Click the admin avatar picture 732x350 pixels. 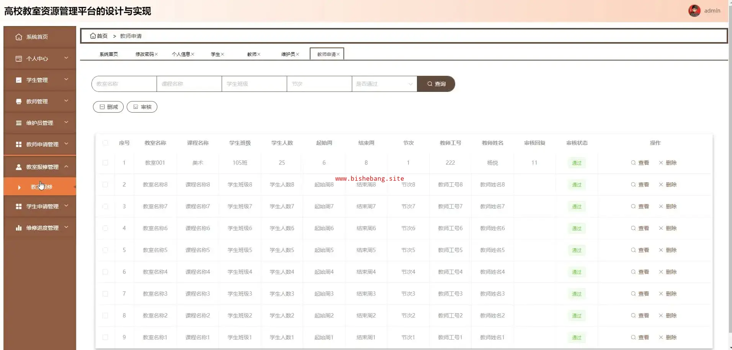pos(694,11)
